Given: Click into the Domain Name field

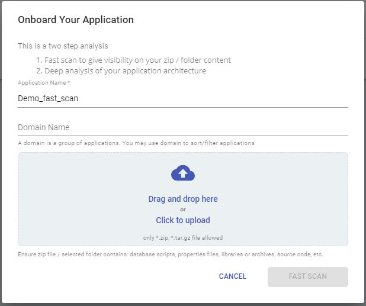Looking at the screenshot, I should click(x=183, y=127).
